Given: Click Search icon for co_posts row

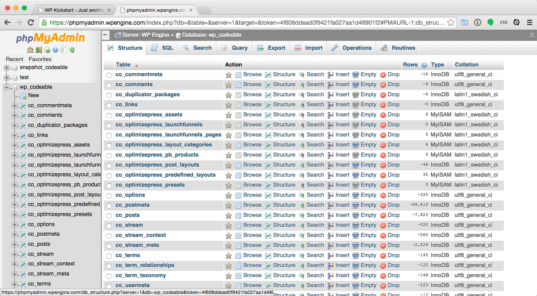Looking at the screenshot, I should [302, 215].
